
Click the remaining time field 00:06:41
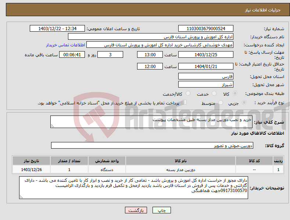click(x=72, y=54)
